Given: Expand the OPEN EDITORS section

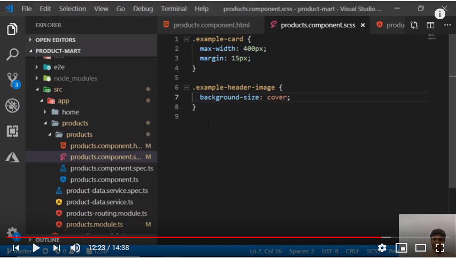Looking at the screenshot, I should pos(55,40).
